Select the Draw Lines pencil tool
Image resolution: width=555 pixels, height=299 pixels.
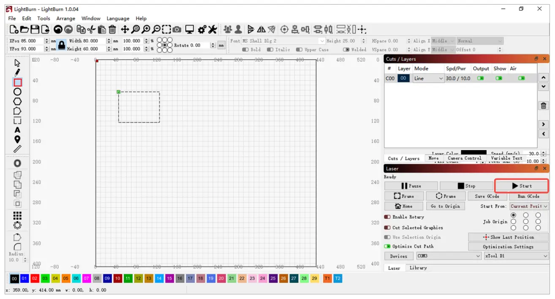17,73
